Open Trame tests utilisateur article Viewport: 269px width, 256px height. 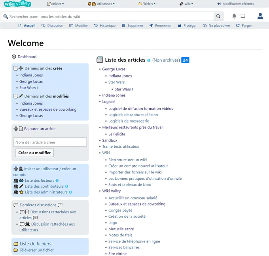[121, 147]
